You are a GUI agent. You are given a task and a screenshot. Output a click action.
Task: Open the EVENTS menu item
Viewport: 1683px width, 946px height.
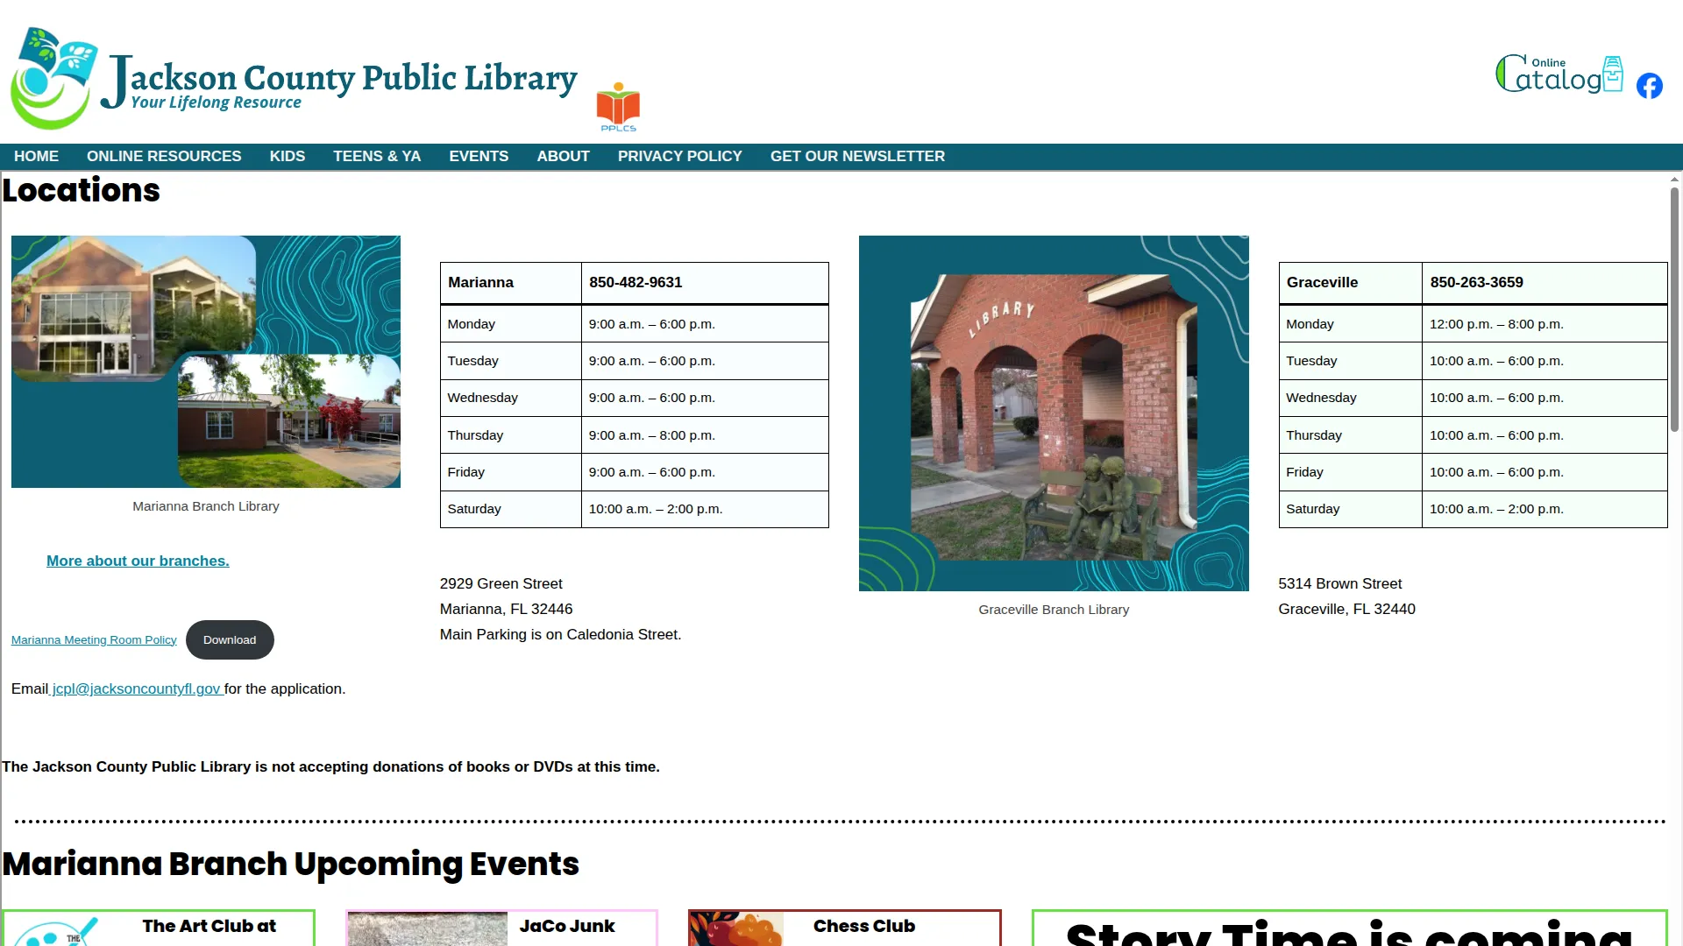pos(479,156)
